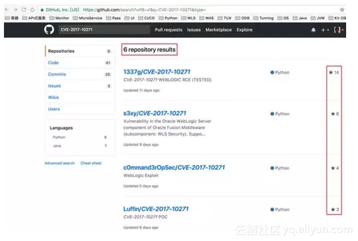Open the user avatar account menu
The height and width of the screenshot is (241, 358).
339,30
